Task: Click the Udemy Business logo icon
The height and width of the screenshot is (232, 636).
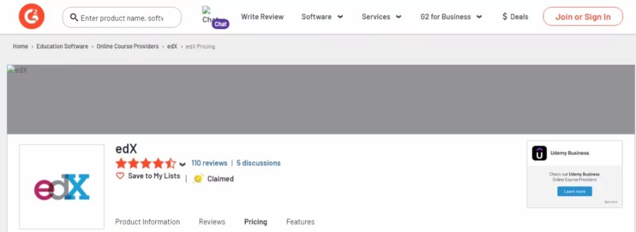Action: tap(540, 153)
